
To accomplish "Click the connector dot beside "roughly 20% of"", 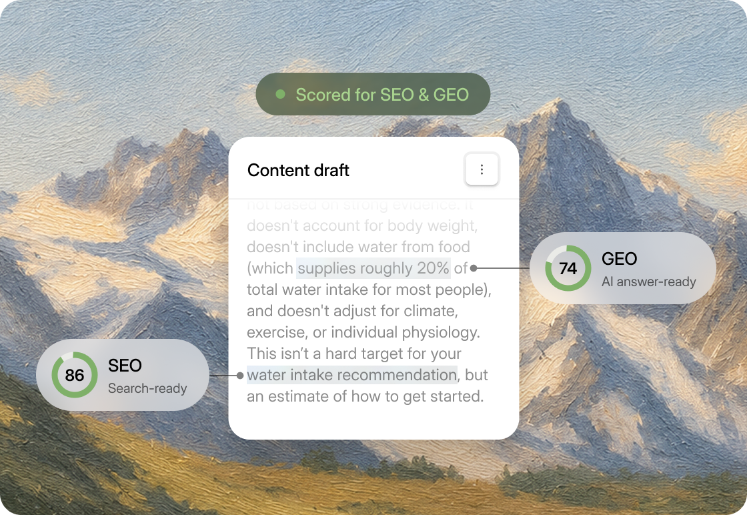I will click(x=474, y=268).
